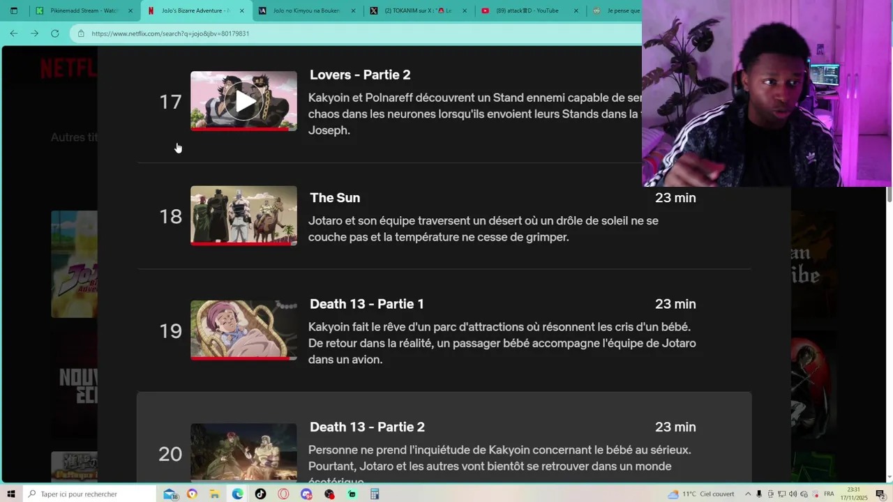This screenshot has height=502, width=893.
Task: Open the Mail app from taskbar
Action: click(170, 494)
